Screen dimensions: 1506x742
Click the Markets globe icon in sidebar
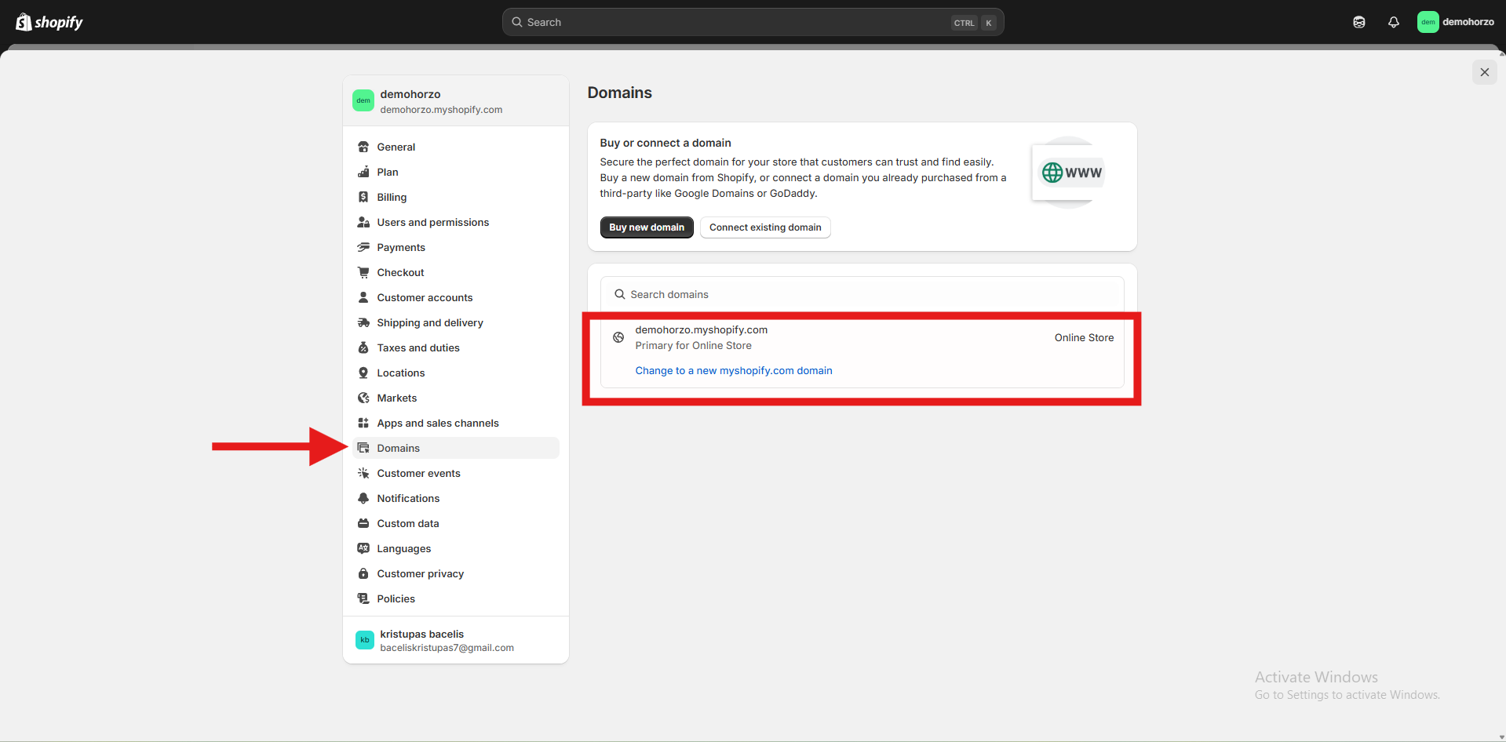[363, 398]
